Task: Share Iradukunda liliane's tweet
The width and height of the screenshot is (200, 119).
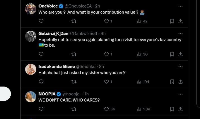Action: tap(180, 82)
